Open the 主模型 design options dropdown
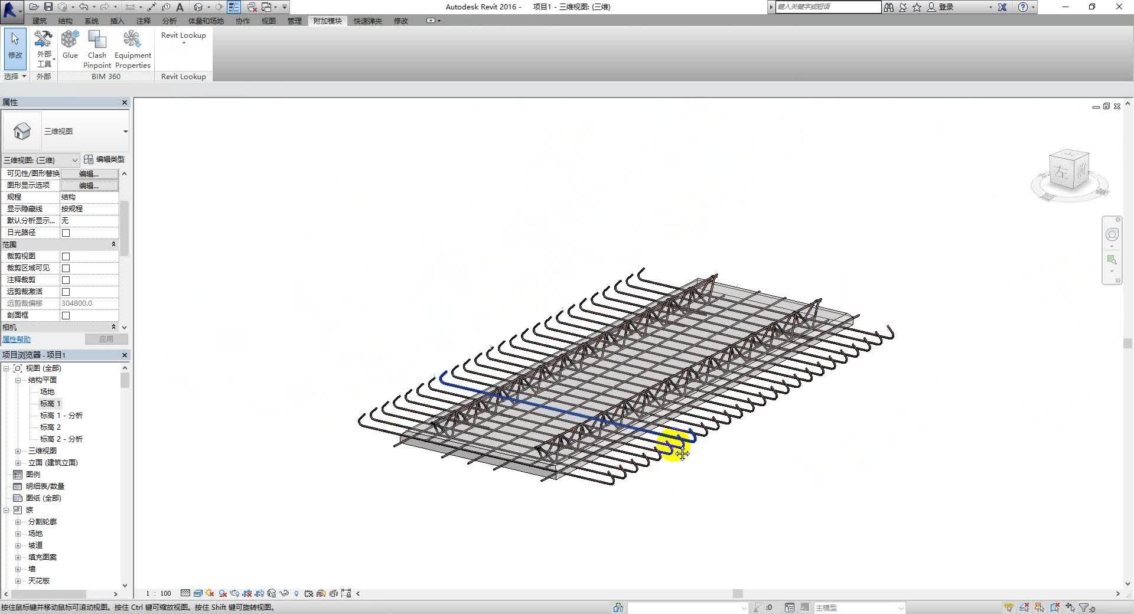 [x=859, y=608]
